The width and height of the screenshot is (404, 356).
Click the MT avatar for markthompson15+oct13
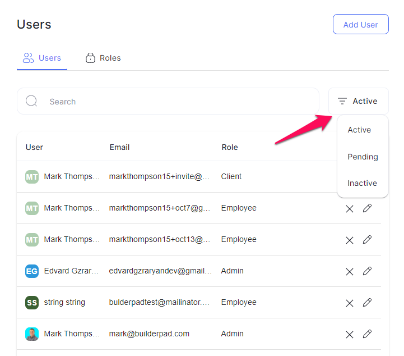(32, 240)
